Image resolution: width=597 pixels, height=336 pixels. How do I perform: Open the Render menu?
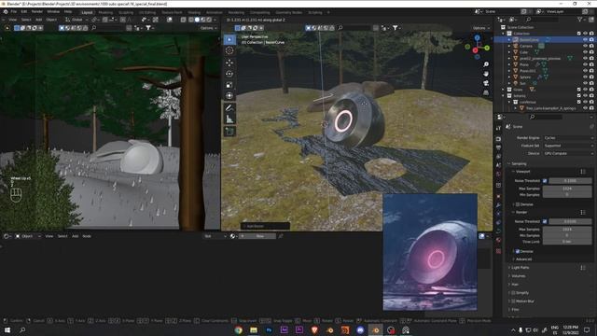[37, 12]
